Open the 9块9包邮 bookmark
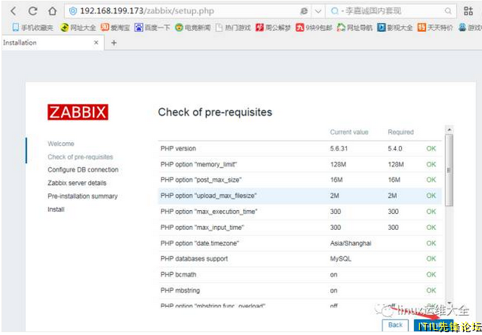 click(314, 27)
